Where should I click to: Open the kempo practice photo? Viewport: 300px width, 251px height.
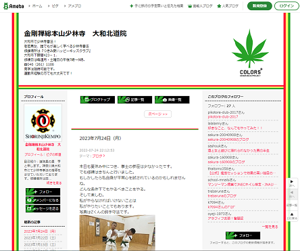(x=117, y=233)
